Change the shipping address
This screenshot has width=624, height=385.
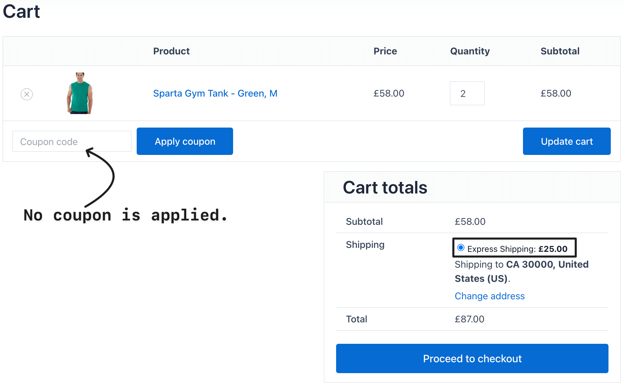coord(490,296)
